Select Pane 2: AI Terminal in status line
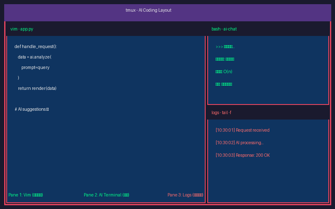 point(106,195)
